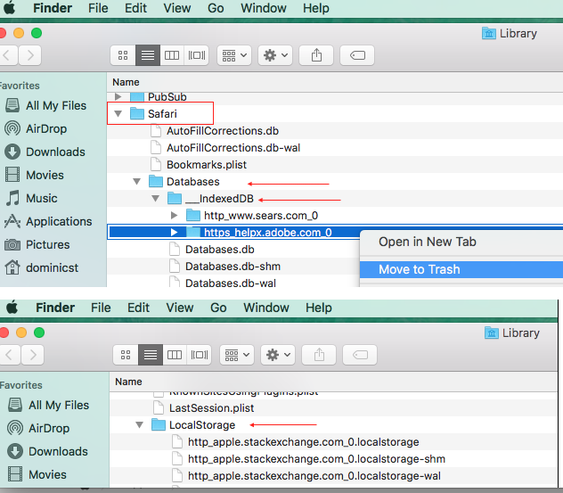Collapse the Databases folder
Viewport: 563px width, 493px height.
coord(137,182)
